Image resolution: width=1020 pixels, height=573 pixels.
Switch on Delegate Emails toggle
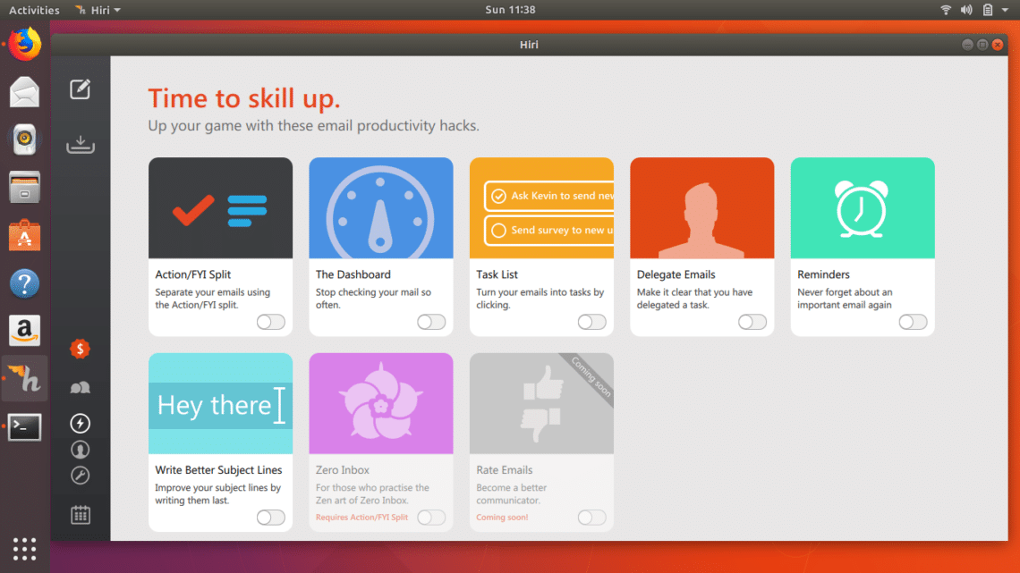[x=752, y=322]
